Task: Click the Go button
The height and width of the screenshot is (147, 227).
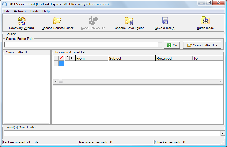Action: tap(172, 45)
